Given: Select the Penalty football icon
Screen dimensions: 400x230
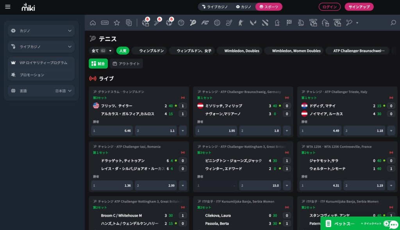Looking at the screenshot, I should (337, 23).
